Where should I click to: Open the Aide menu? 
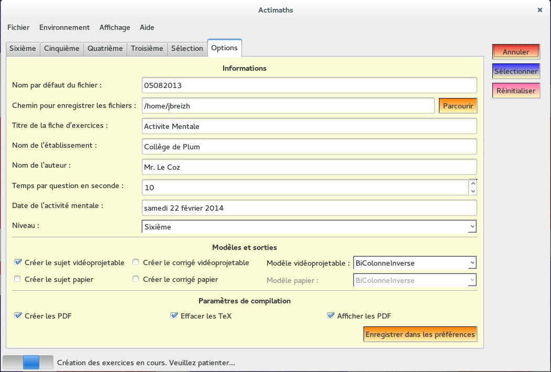[147, 27]
